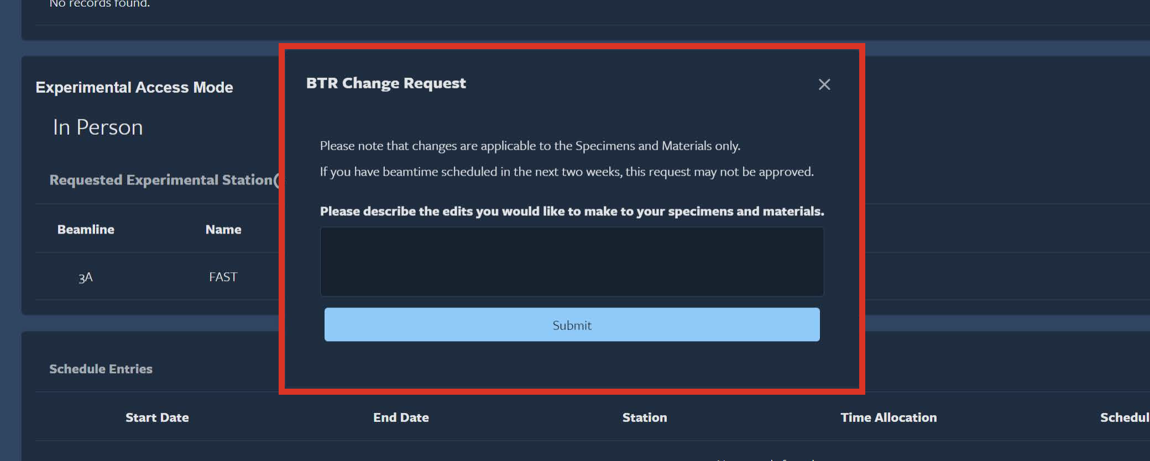Click the No records found message
The width and height of the screenshot is (1150, 461).
click(98, 4)
